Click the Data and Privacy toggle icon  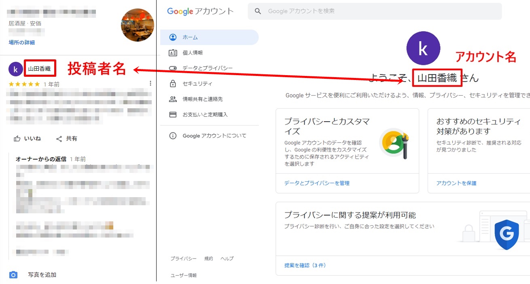(x=173, y=68)
